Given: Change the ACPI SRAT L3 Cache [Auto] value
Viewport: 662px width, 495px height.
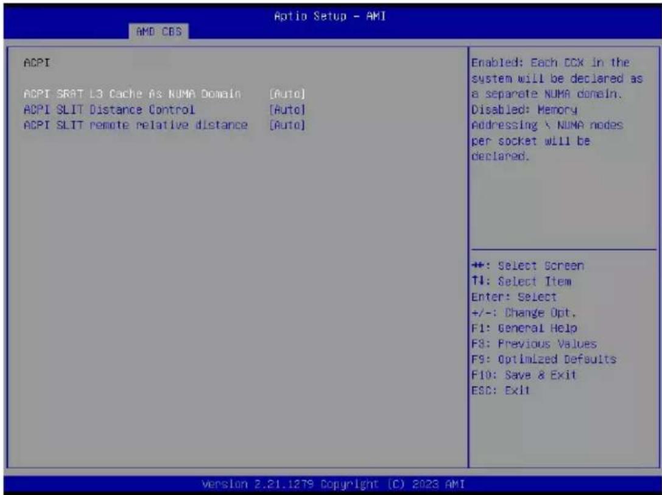Looking at the screenshot, I should pos(287,94).
